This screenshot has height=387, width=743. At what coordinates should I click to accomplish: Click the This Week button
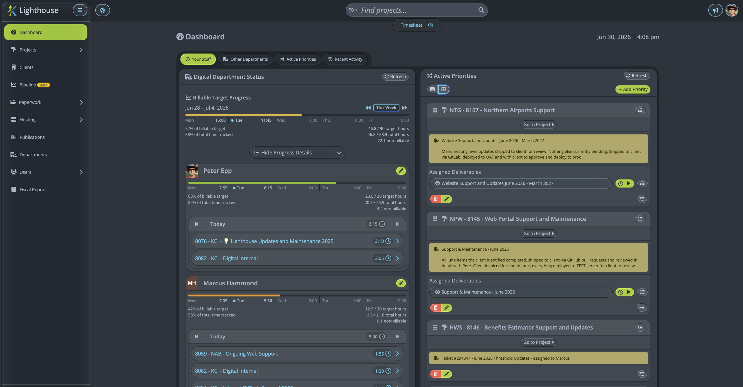point(386,108)
